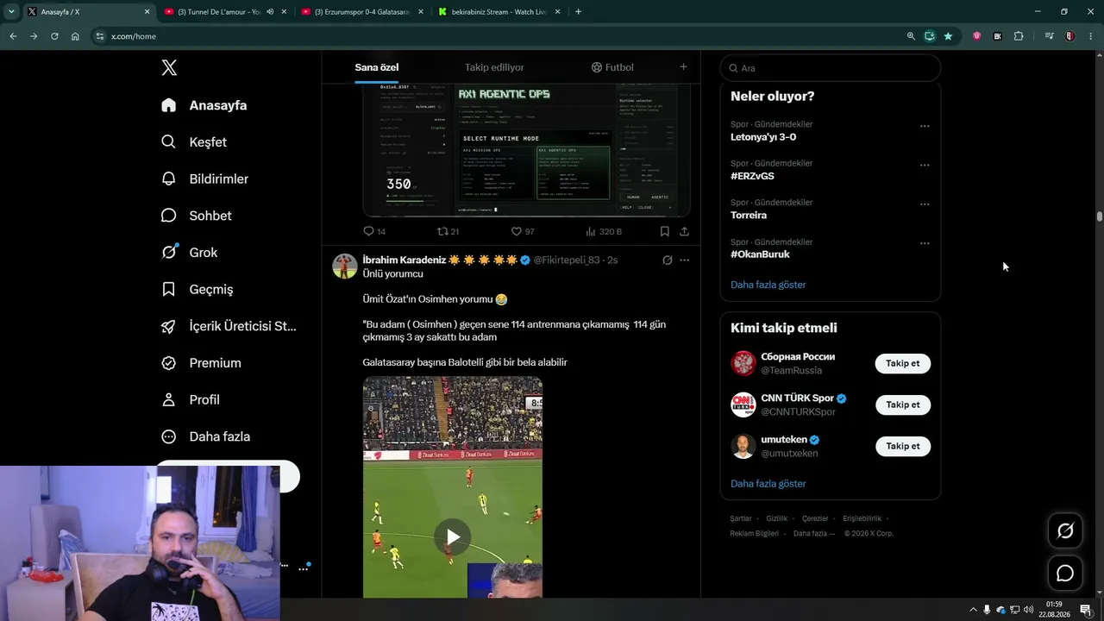Switch to the Futbol tab
Viewport: 1104px width, 621px height.
coord(612,67)
